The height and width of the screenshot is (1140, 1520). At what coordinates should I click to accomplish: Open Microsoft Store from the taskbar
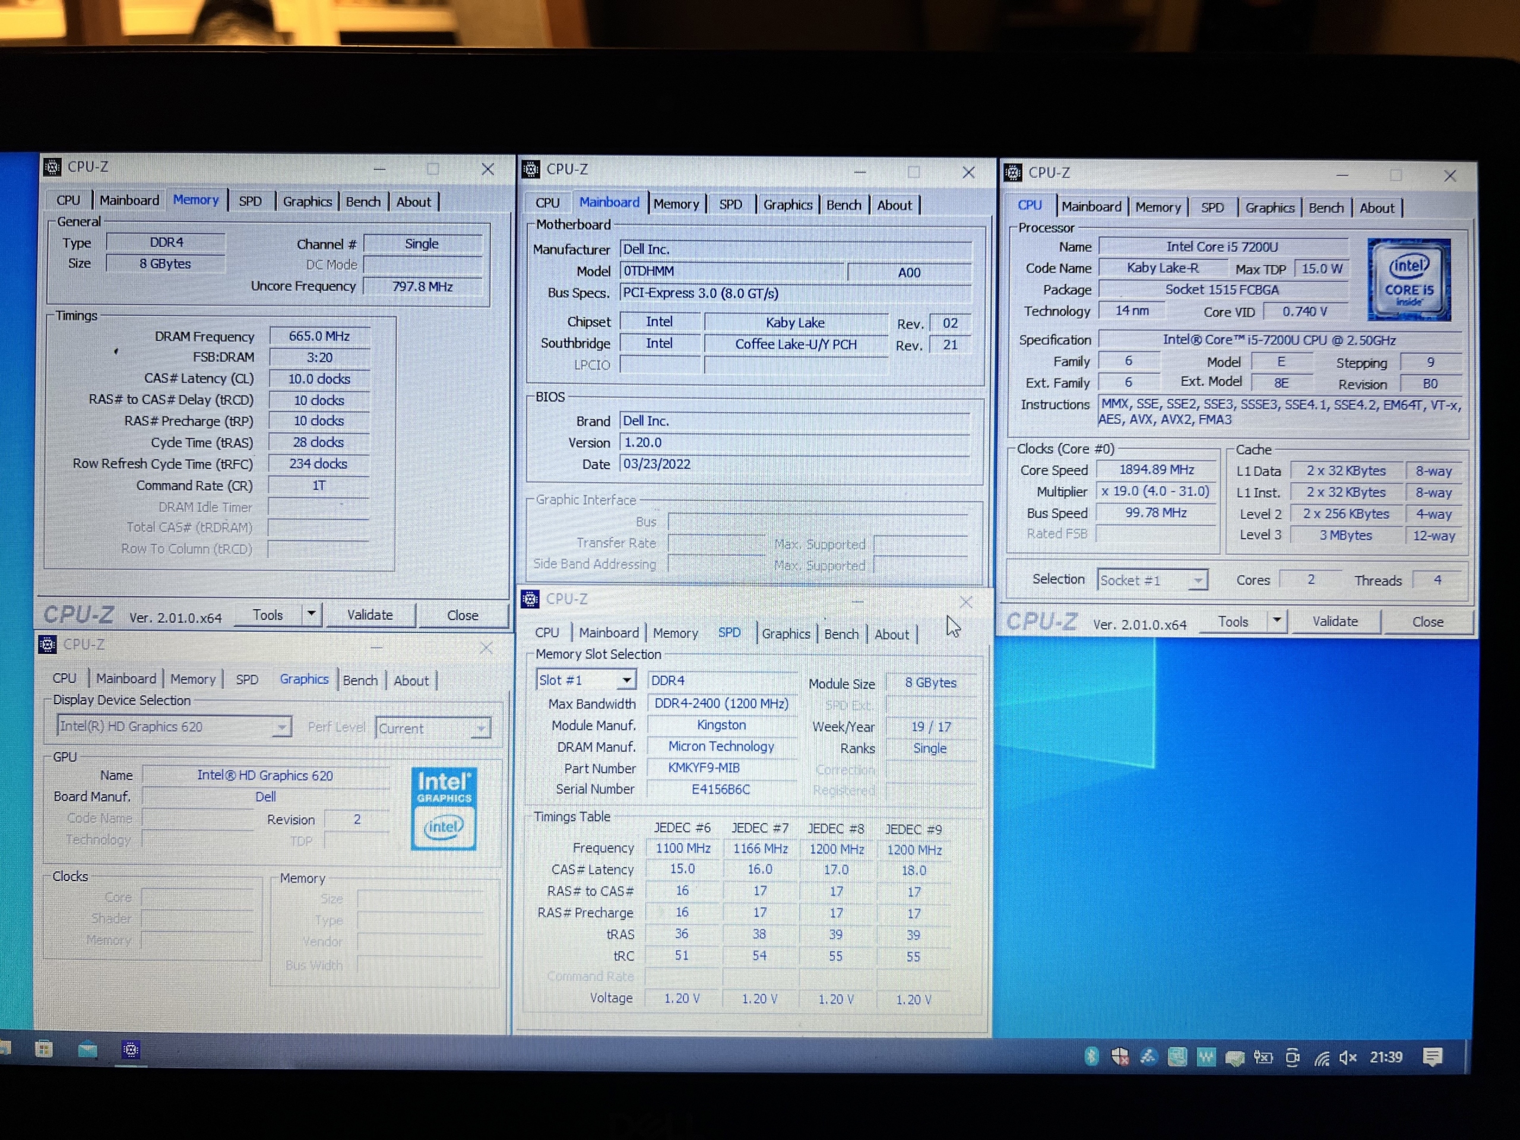[44, 1049]
